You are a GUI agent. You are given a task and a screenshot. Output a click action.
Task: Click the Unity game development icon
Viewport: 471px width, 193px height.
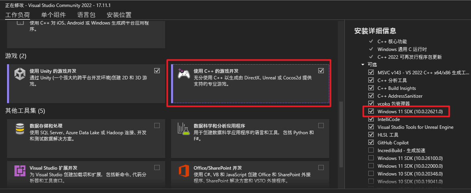click(x=20, y=74)
